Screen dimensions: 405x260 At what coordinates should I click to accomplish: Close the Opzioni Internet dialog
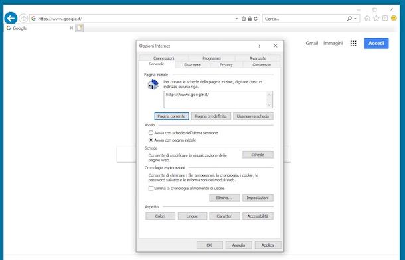click(x=276, y=46)
